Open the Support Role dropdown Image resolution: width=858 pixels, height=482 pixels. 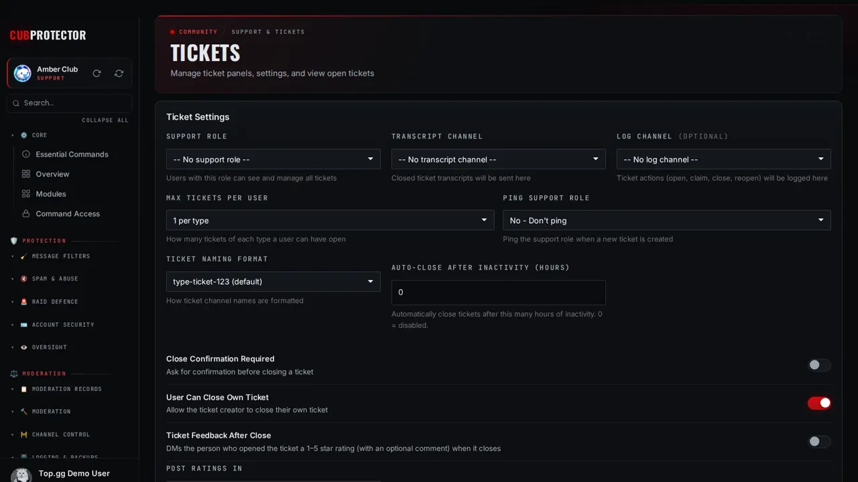(x=273, y=159)
